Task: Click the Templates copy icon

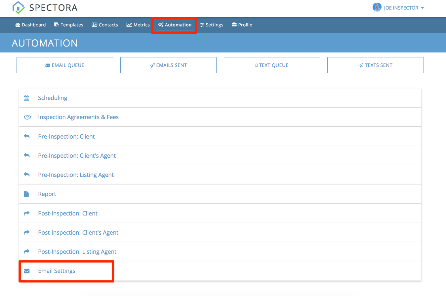Action: pos(57,25)
